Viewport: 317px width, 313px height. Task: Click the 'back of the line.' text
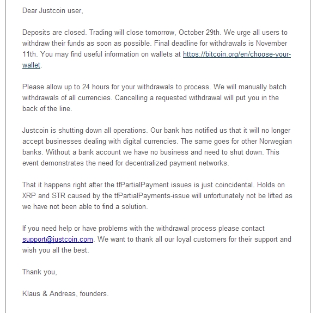[47, 109]
